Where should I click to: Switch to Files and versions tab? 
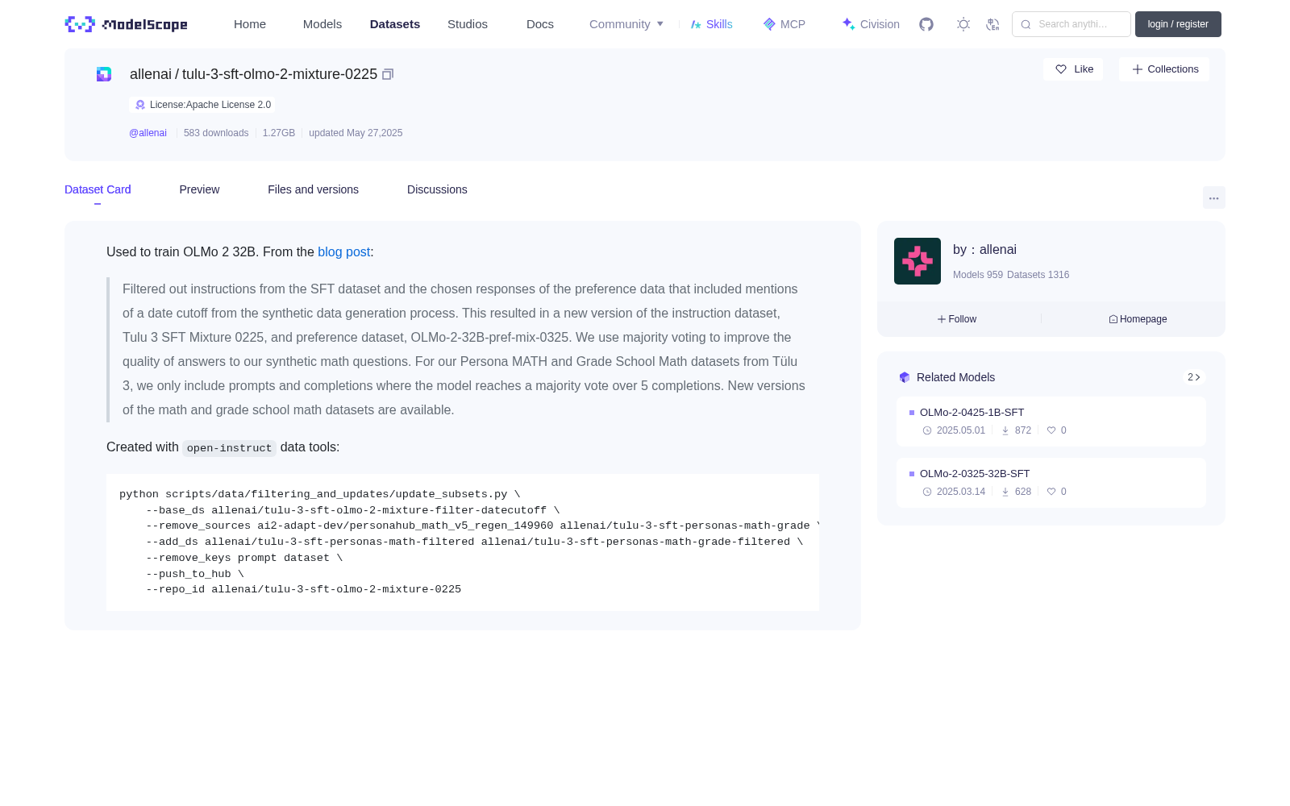tap(313, 189)
